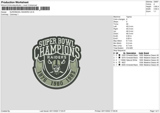Click the Stops value 5

coord(127,22)
